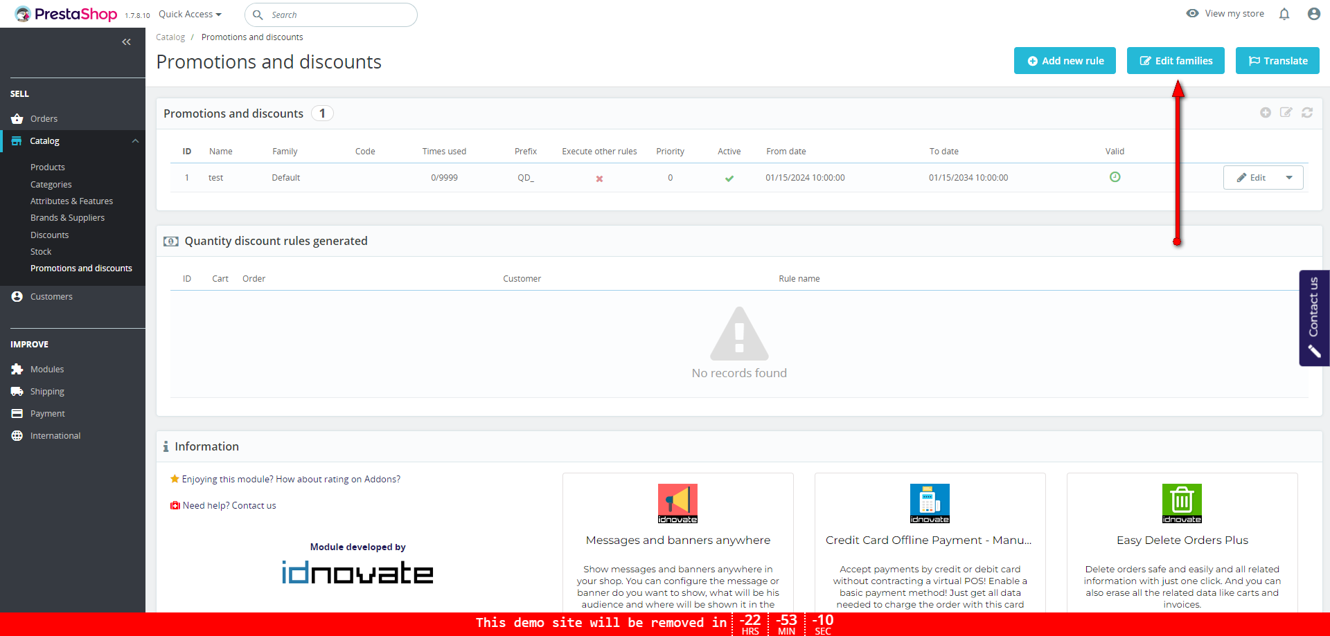Click the red X under Execute other rules
Viewport: 1330px width, 636px height.
599,179
